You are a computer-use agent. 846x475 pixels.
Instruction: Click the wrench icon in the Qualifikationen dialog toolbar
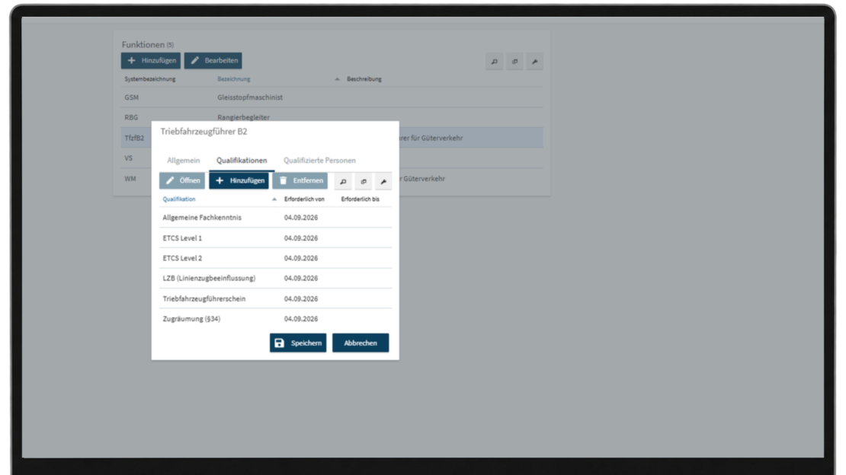(x=383, y=181)
